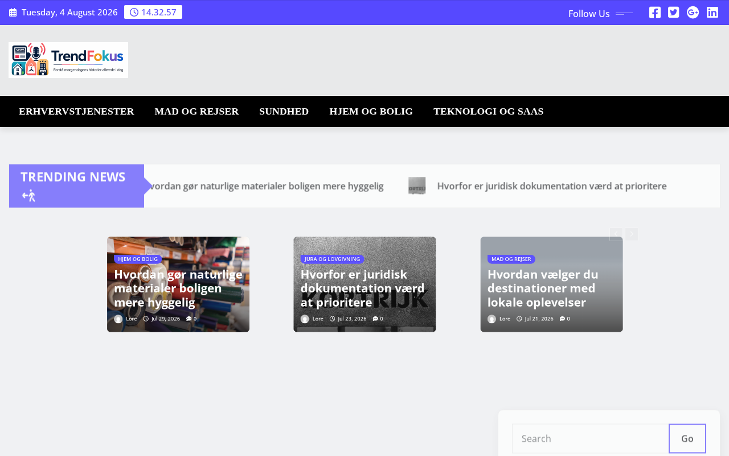Open article 'Hvordan vælger du destinationer' card title

pyautogui.click(x=543, y=288)
